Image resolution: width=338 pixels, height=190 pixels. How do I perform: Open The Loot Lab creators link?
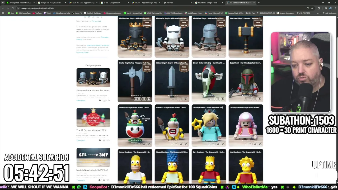click(x=96, y=21)
